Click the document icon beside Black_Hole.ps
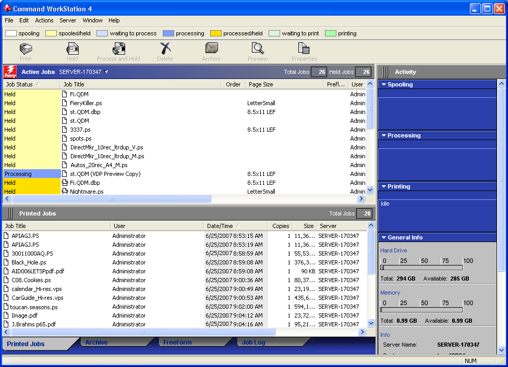508x367 pixels. [x=6, y=262]
